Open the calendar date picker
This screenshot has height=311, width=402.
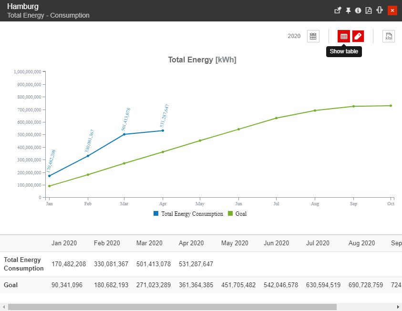[x=313, y=36]
